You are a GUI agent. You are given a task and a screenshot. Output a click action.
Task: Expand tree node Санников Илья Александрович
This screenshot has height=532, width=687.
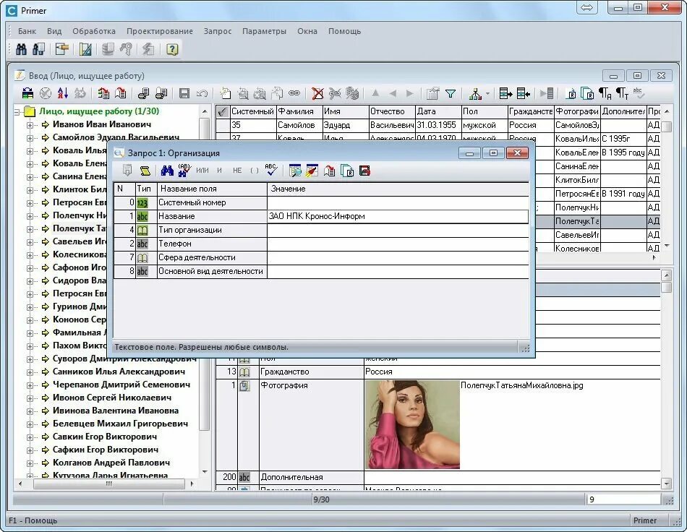click(30, 372)
